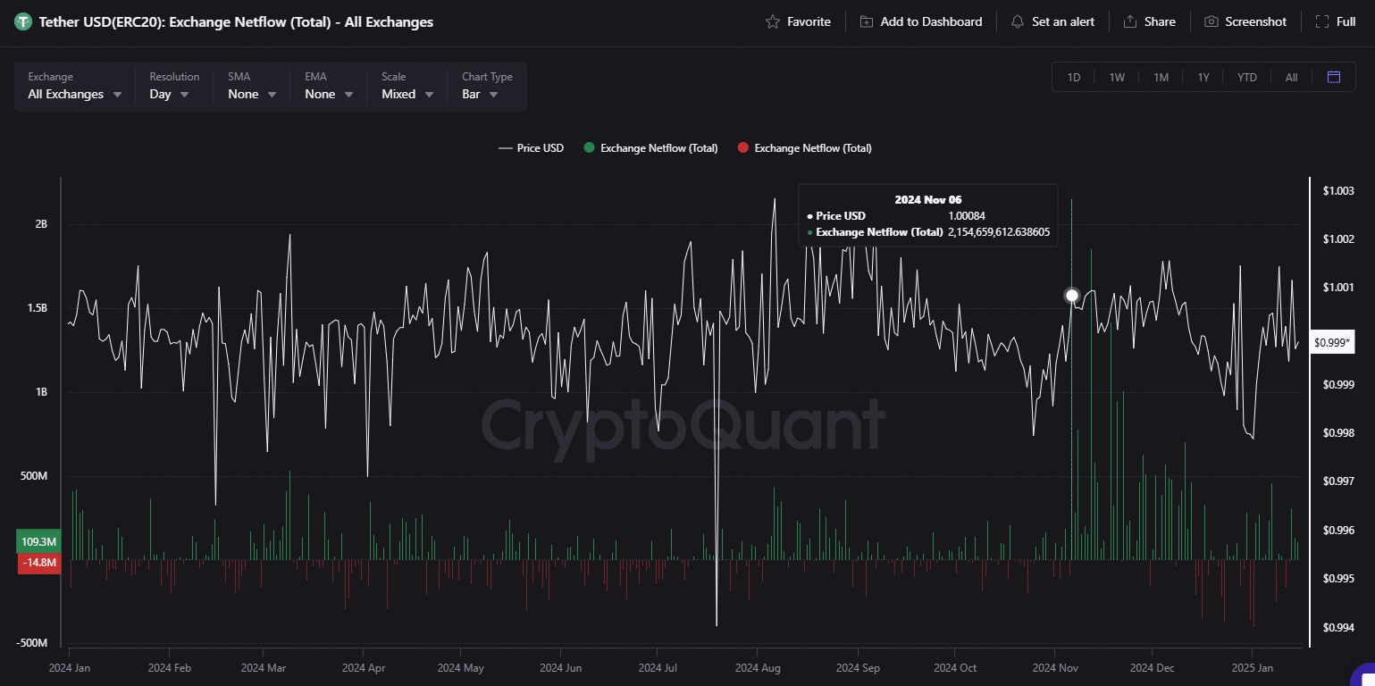The width and height of the screenshot is (1375, 686).
Task: Toggle the green Exchange Netflow legend series
Action: pos(650,148)
